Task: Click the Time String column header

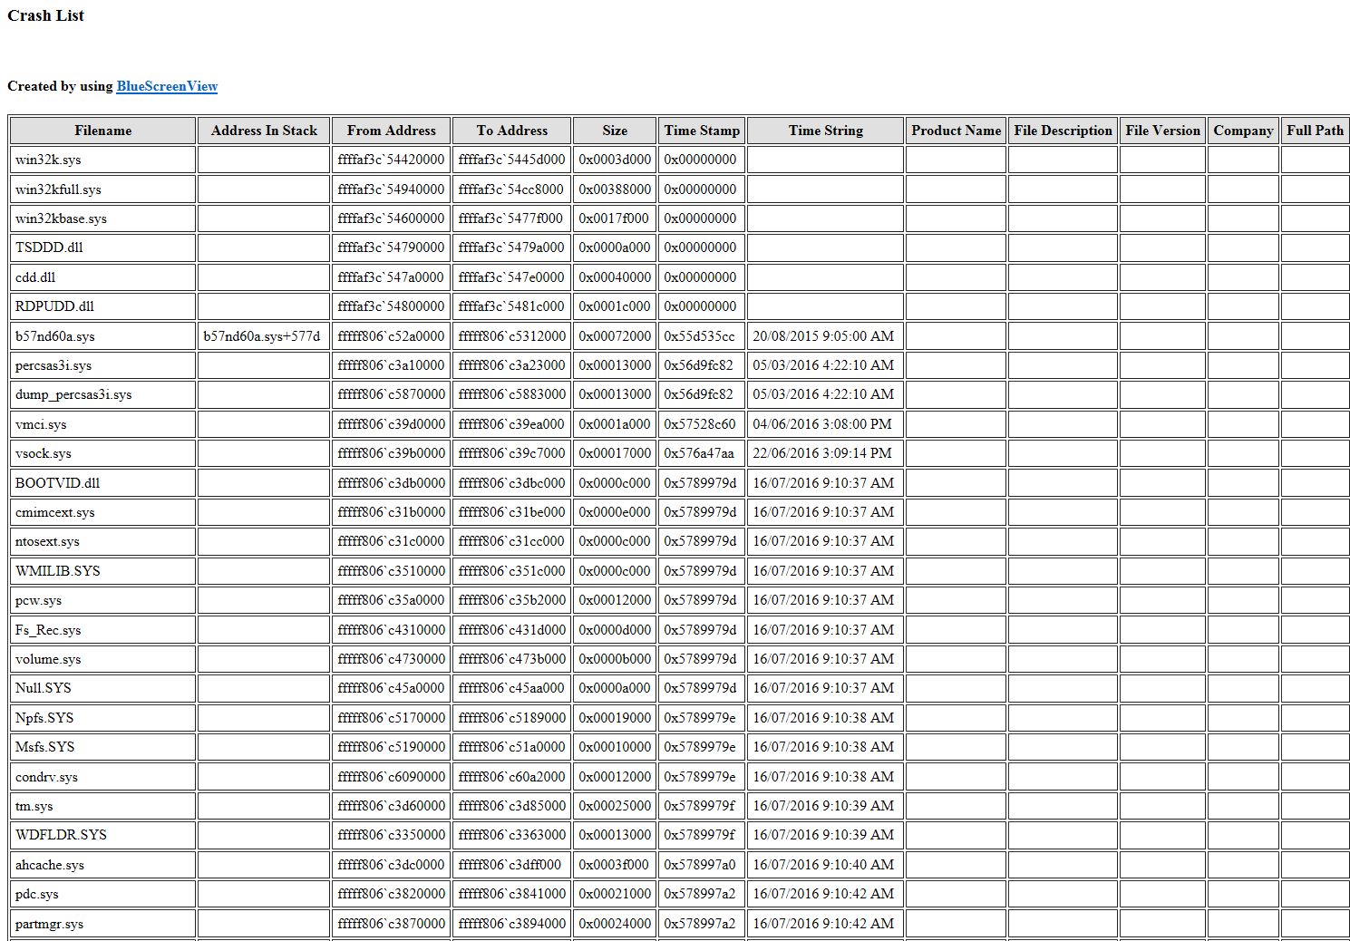Action: [x=825, y=131]
